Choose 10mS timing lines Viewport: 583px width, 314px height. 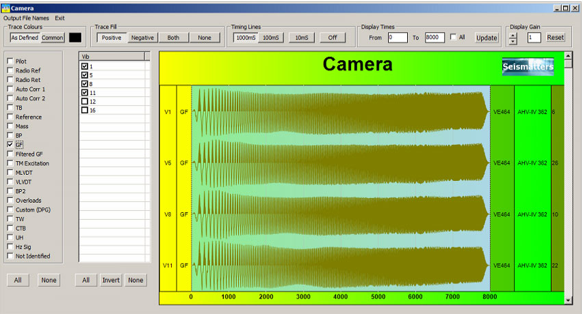(x=302, y=38)
